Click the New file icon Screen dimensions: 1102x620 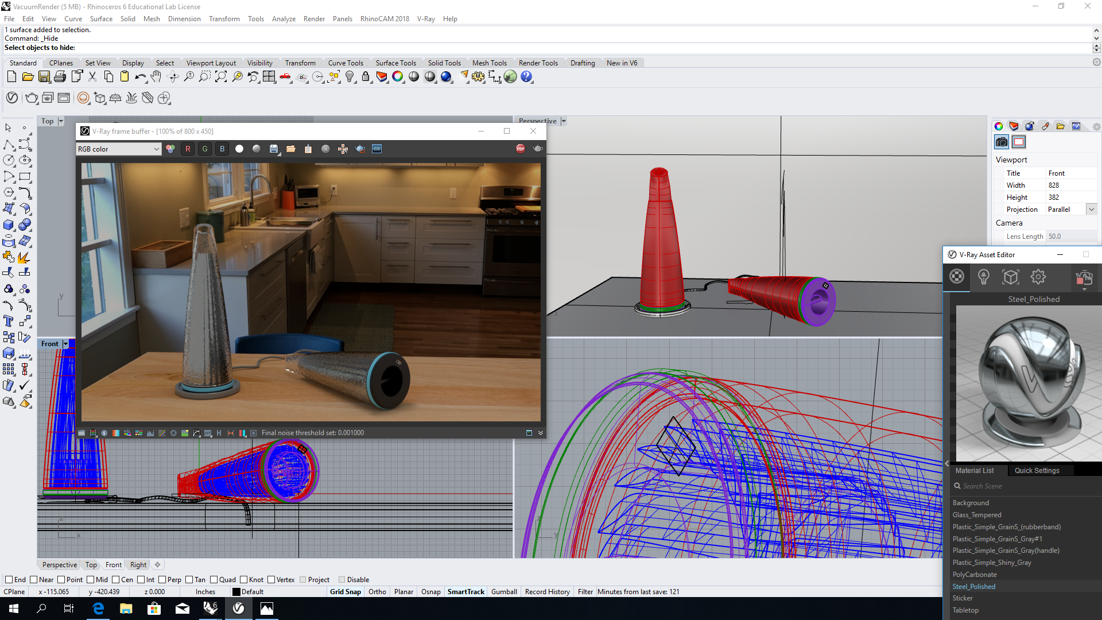(x=11, y=77)
